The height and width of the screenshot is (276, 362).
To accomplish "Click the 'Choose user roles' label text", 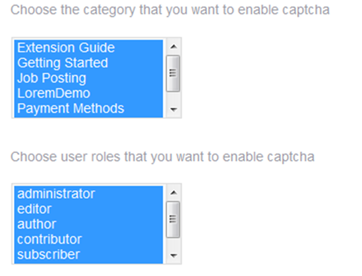I will (x=162, y=157).
